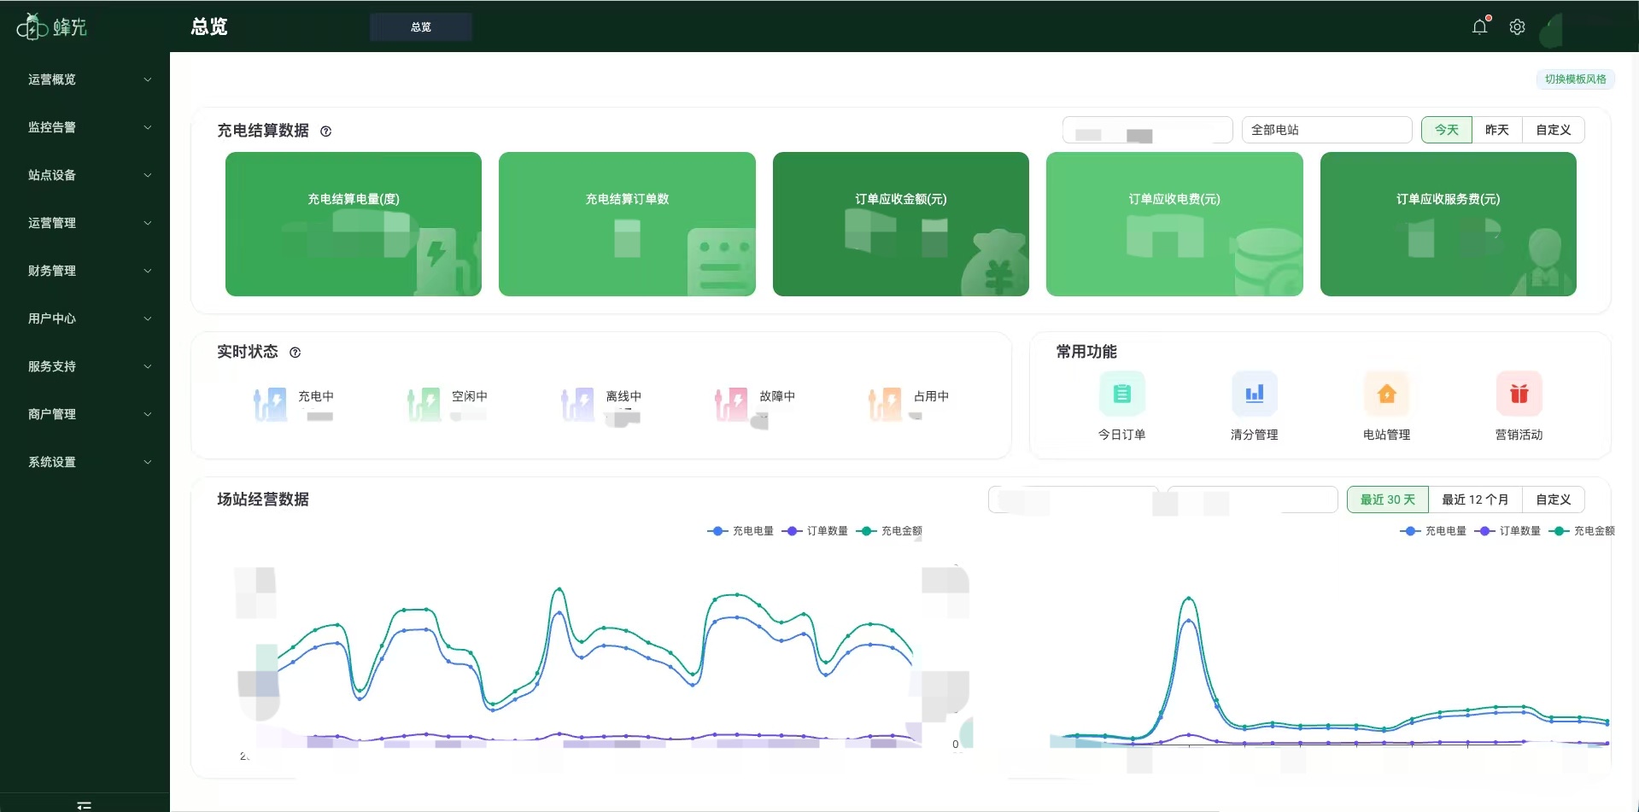1639x812 pixels.
Task: Switch to the 总览 tab
Action: [421, 26]
